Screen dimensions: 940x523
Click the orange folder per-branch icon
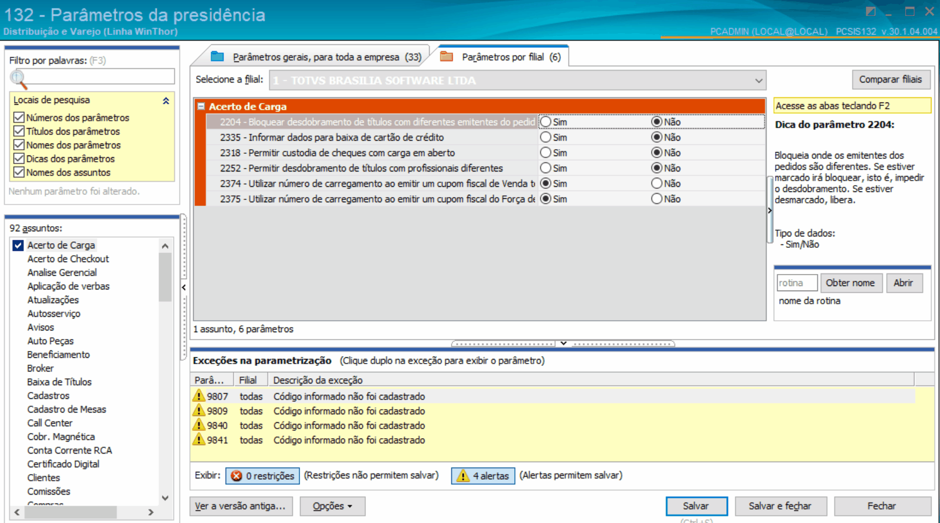coord(446,56)
